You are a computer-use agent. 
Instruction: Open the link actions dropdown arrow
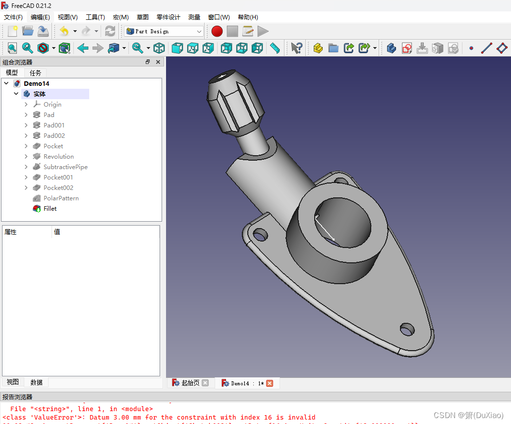click(x=375, y=48)
